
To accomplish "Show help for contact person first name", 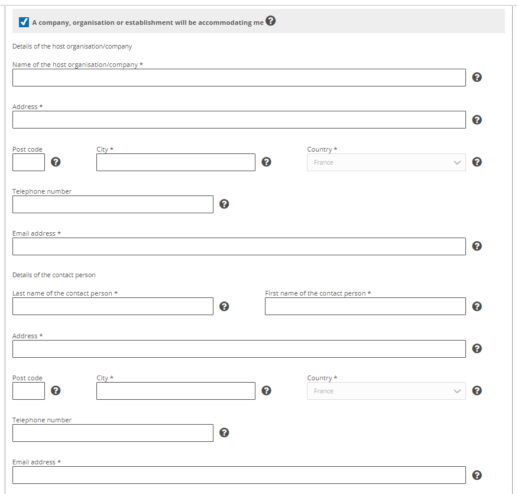I will 477,306.
